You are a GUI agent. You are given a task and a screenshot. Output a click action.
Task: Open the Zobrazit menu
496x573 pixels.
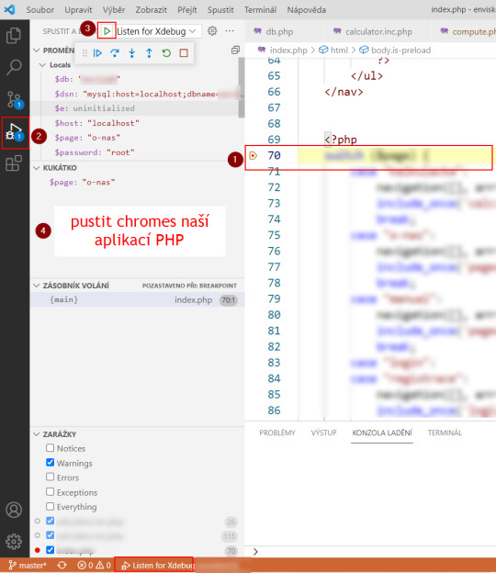[151, 10]
